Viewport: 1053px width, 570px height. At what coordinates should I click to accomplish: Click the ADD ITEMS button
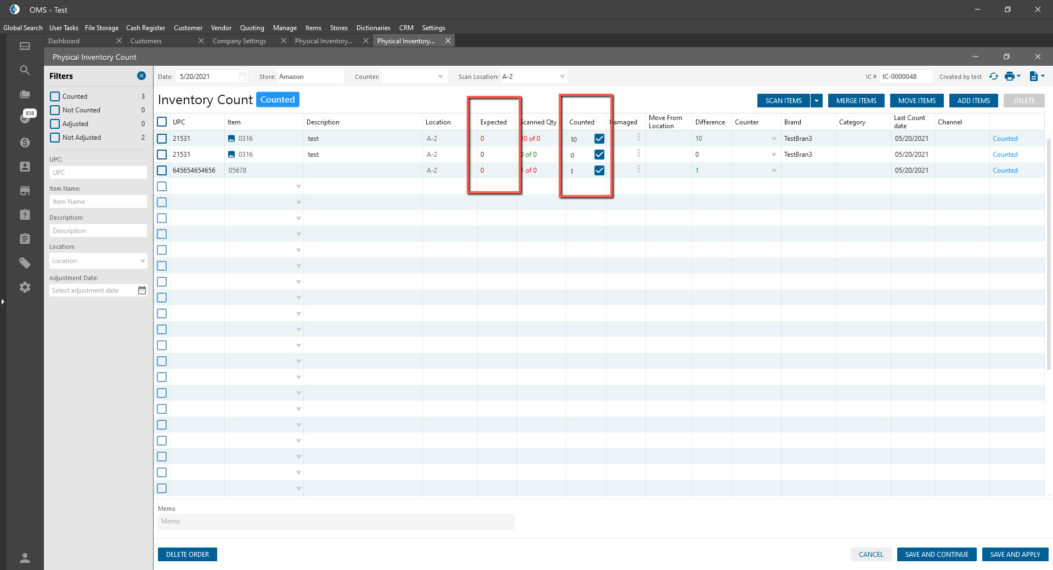coord(974,101)
